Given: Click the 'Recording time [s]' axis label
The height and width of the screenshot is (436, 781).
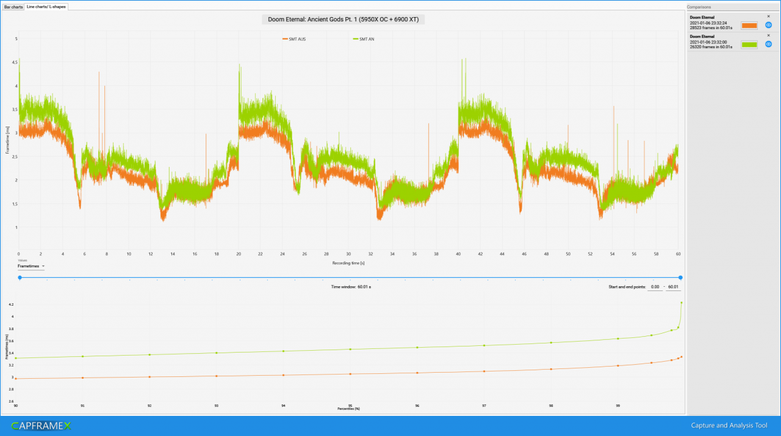Looking at the screenshot, I should 348,263.
